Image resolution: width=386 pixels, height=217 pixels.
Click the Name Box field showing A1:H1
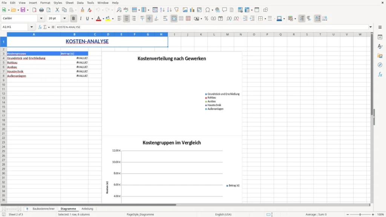(15, 27)
